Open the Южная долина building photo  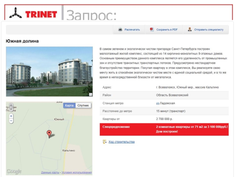(49, 71)
